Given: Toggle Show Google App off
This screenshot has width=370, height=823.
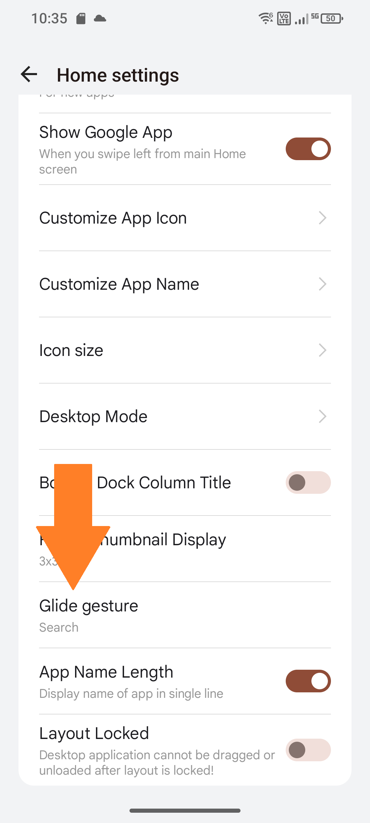Looking at the screenshot, I should pos(308,148).
